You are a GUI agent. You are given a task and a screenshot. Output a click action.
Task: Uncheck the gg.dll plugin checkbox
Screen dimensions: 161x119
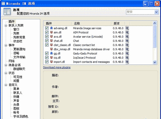click(x=47, y=53)
